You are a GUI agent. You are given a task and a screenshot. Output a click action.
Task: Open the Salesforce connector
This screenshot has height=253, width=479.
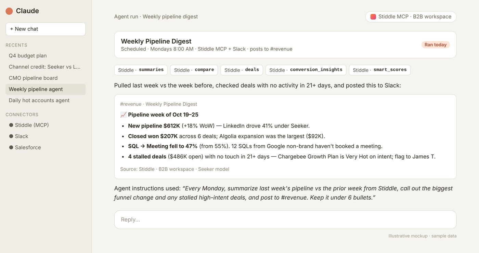click(x=46, y=147)
